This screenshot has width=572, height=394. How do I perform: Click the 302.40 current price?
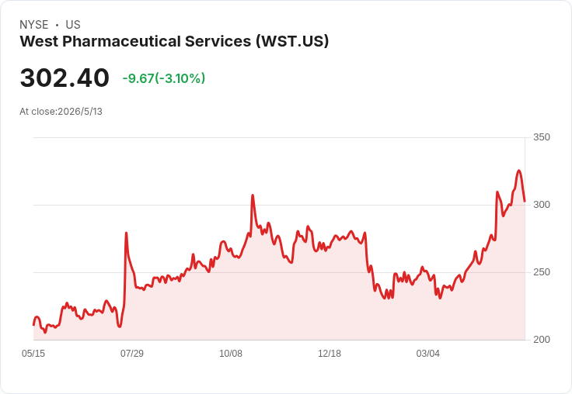pyautogui.click(x=65, y=78)
